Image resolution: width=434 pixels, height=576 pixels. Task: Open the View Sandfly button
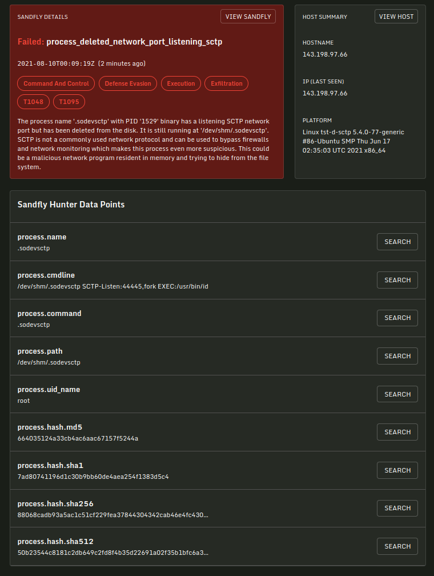248,17
